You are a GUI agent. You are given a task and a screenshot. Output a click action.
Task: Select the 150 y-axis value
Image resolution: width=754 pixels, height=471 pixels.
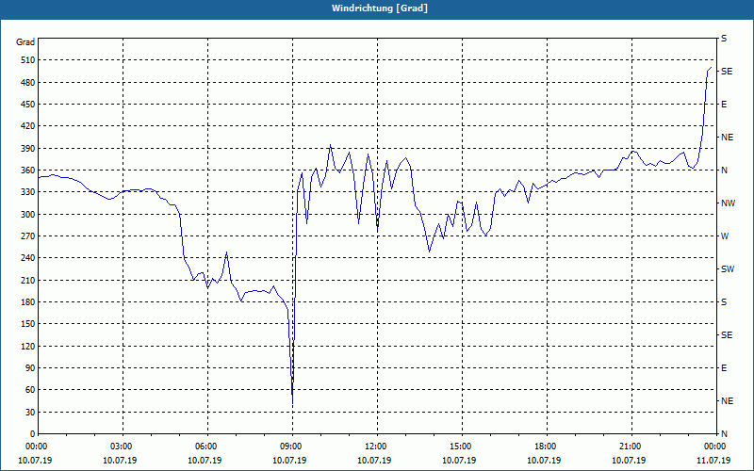click(28, 324)
